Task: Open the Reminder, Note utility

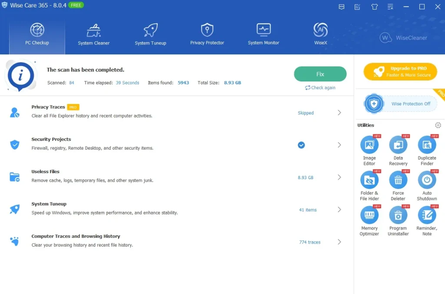Action: (x=427, y=221)
